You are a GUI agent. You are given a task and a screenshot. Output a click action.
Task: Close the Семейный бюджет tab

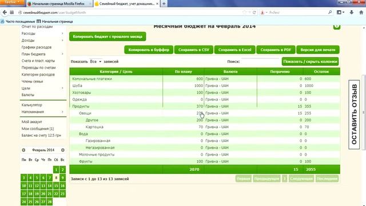tap(157, 4)
